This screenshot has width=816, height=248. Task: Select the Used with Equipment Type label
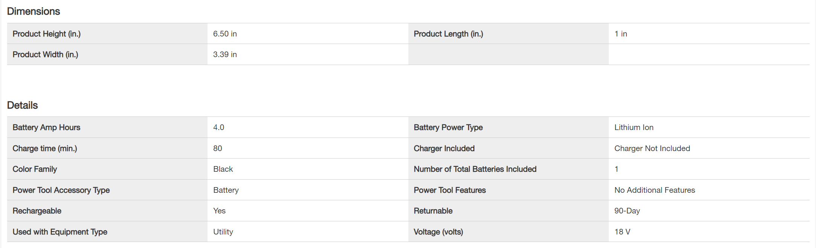60,232
